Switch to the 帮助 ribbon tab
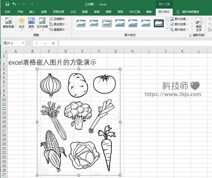 pos(120,12)
